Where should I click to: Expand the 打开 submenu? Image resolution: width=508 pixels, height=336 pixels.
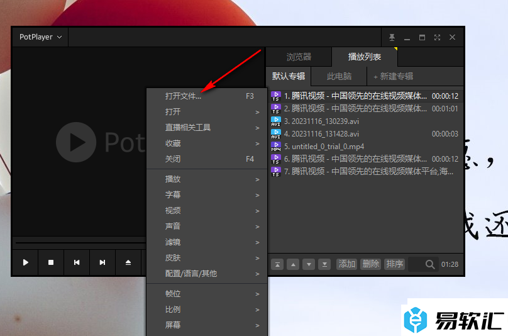coord(207,112)
